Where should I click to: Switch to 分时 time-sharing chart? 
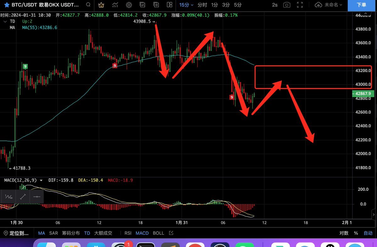point(202,5)
